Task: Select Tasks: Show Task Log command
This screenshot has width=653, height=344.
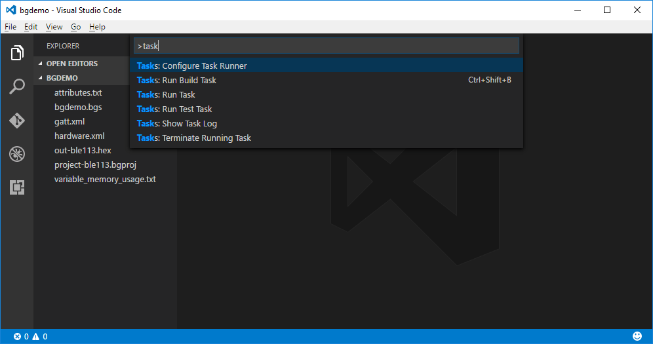Action: (326, 124)
